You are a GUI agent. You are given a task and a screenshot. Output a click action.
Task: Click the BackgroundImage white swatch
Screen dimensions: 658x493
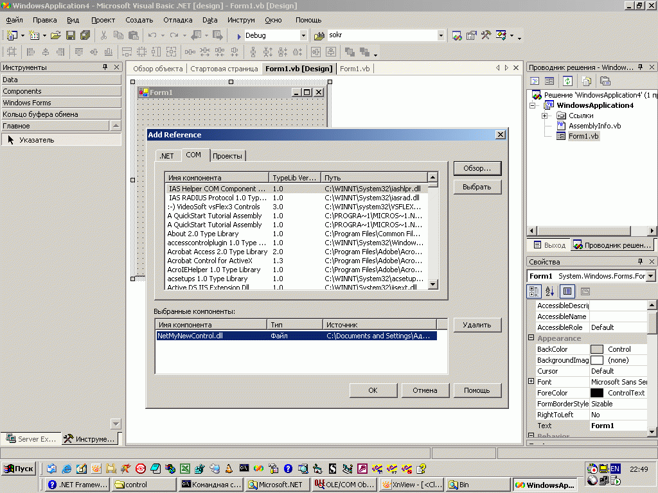[597, 360]
